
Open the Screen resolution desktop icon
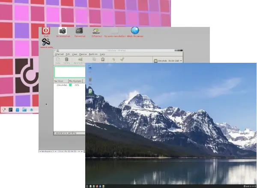pyautogui.click(x=114, y=31)
